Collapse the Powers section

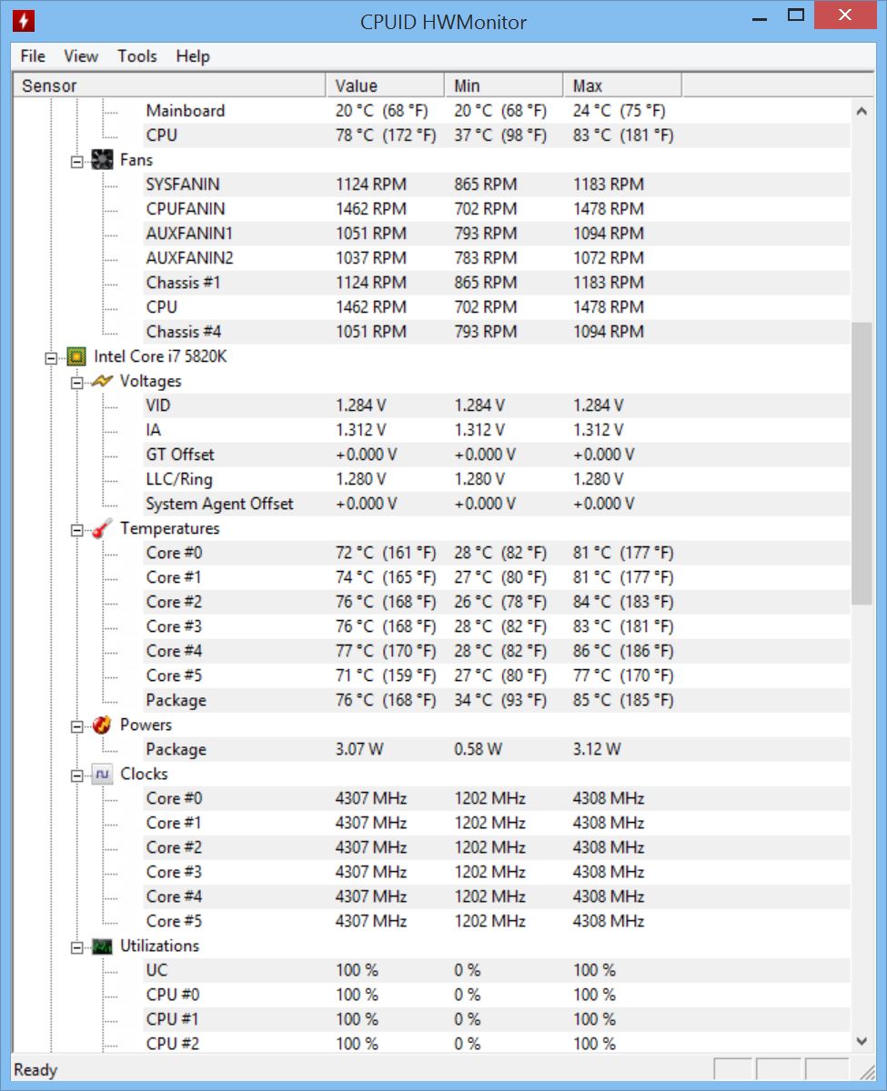[x=77, y=726]
